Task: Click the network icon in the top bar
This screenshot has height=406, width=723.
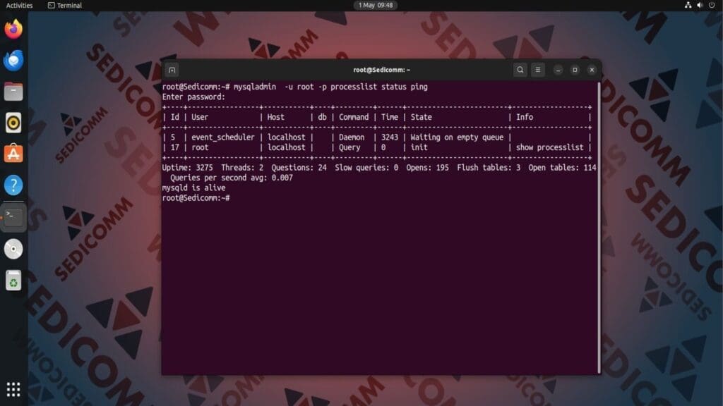Action: point(687,5)
